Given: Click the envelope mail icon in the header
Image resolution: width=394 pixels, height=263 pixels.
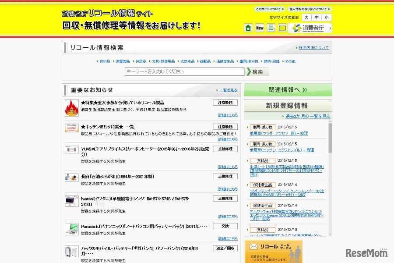Looking at the screenshot, I should click(283, 28).
